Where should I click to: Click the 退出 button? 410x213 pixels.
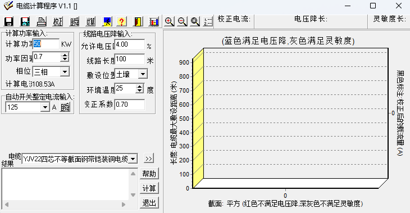click(149, 203)
